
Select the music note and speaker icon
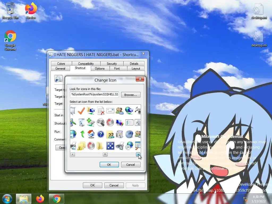tap(138, 110)
